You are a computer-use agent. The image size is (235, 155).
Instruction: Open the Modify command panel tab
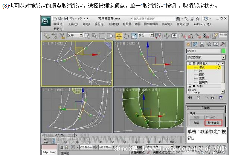click(x=195, y=45)
